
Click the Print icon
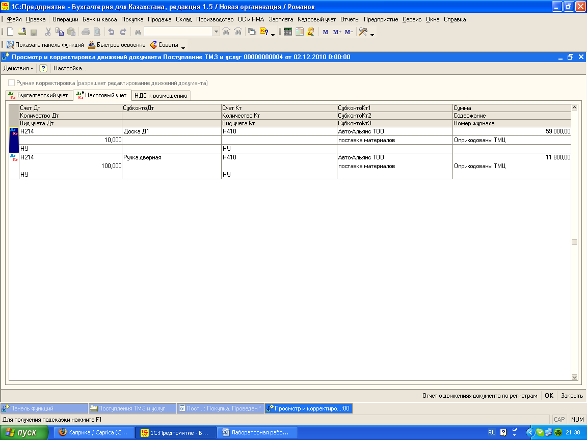click(86, 32)
